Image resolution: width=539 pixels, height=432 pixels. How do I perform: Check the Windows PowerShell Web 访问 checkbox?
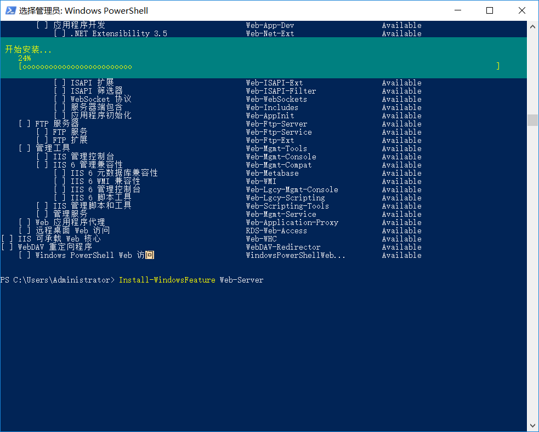point(24,255)
